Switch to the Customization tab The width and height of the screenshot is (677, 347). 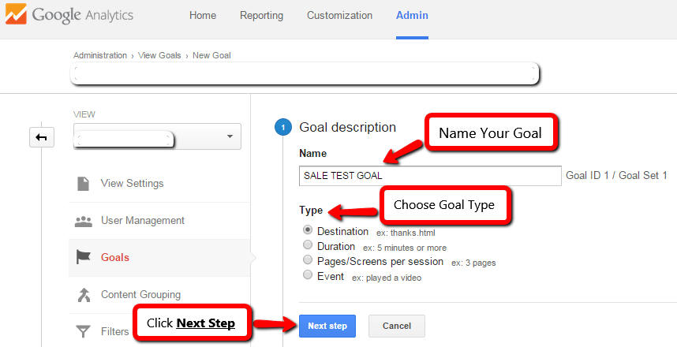tap(339, 16)
